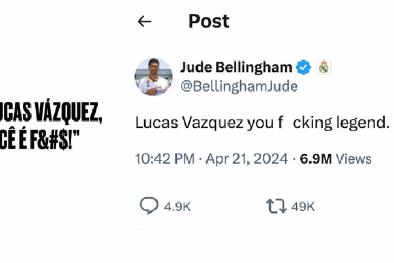Click the reply speech bubble icon
The image size is (394, 263).
tap(149, 206)
